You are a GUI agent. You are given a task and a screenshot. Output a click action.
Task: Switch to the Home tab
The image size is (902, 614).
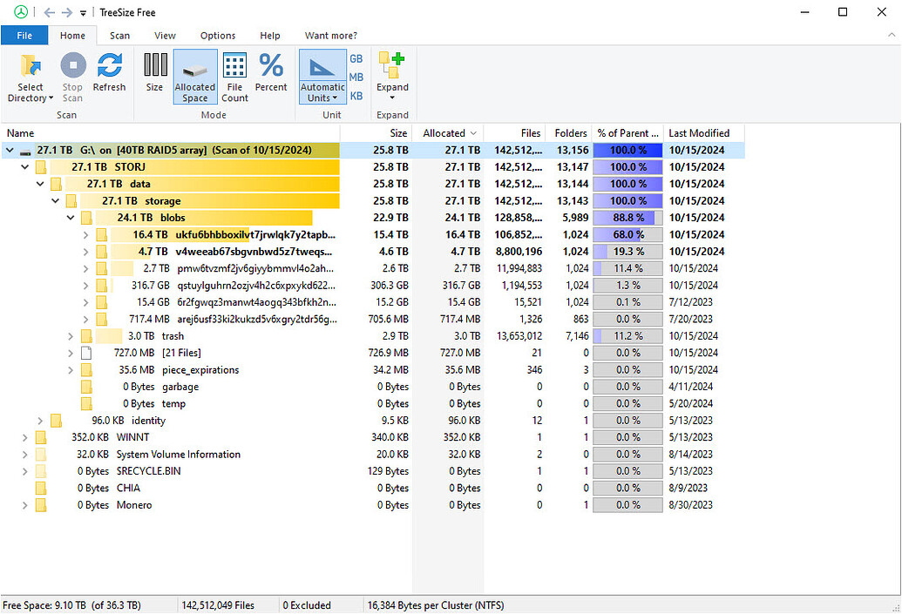72,35
